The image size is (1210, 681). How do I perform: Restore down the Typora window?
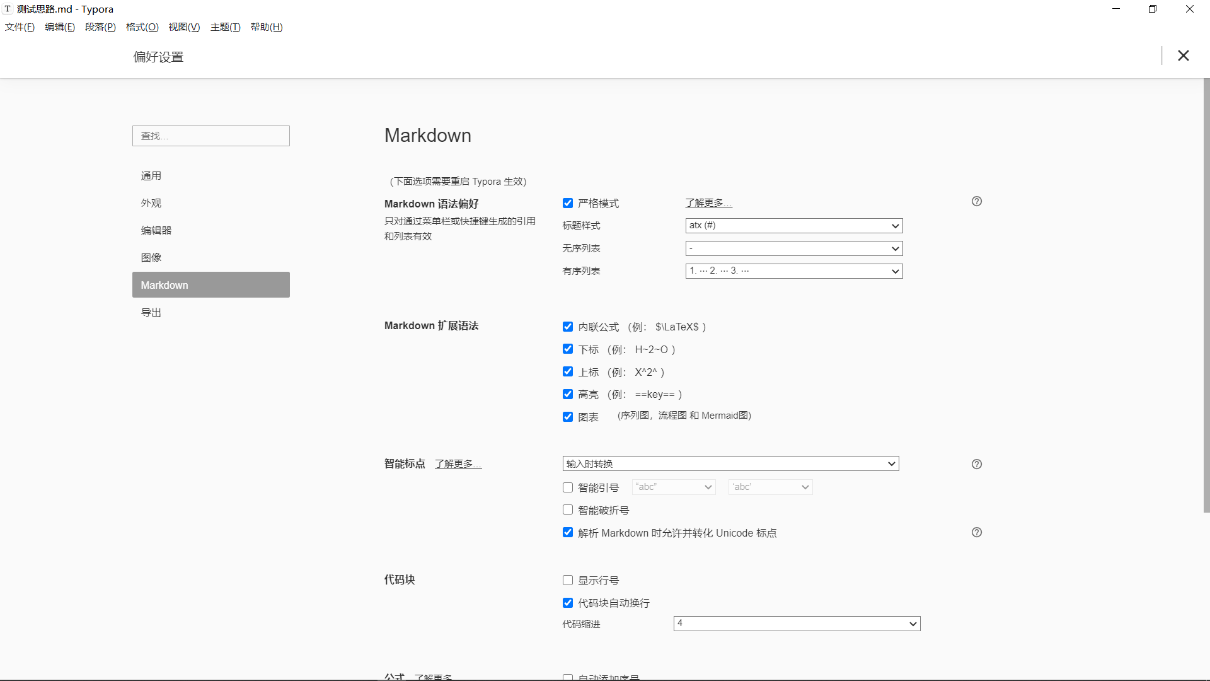click(x=1153, y=9)
